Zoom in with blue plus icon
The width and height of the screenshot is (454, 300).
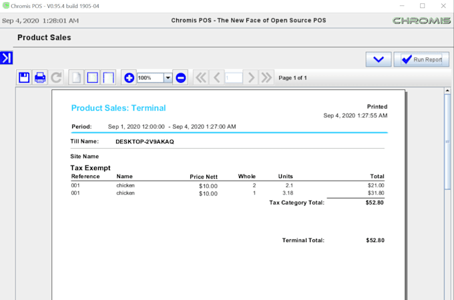point(129,77)
